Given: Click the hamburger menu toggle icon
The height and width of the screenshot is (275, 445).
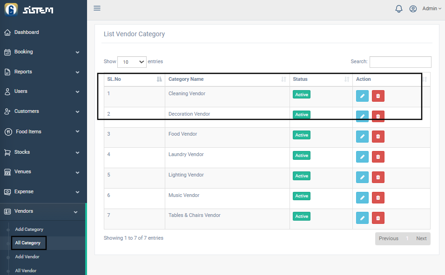Looking at the screenshot, I should point(97,8).
